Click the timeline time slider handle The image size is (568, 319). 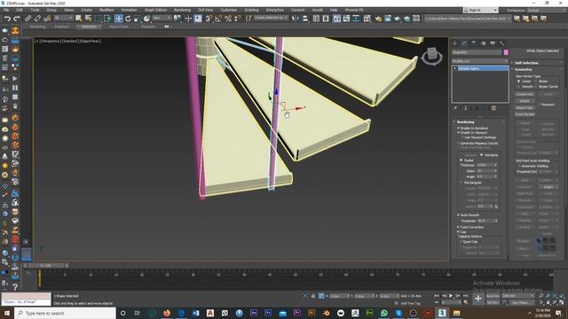[45, 266]
